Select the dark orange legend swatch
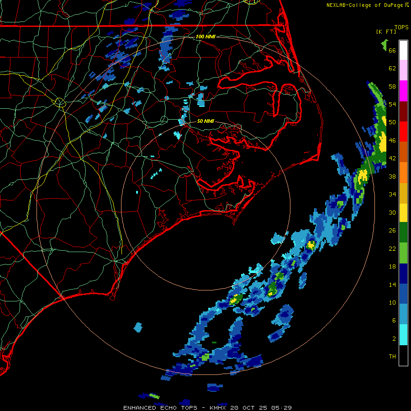This screenshot has width=411, height=411. [403, 152]
